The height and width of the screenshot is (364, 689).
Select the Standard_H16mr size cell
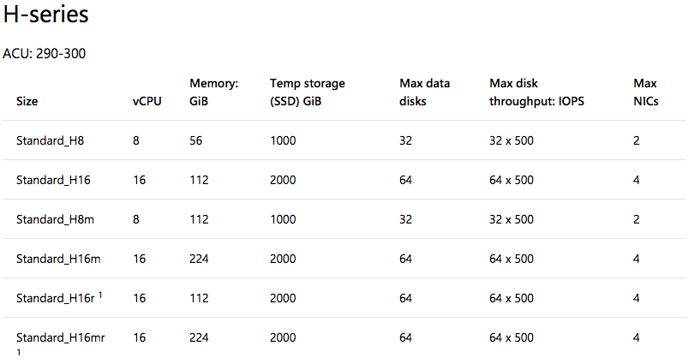point(61,337)
